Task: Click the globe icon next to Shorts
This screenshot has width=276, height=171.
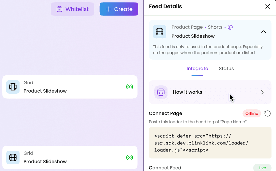Action: (230, 27)
